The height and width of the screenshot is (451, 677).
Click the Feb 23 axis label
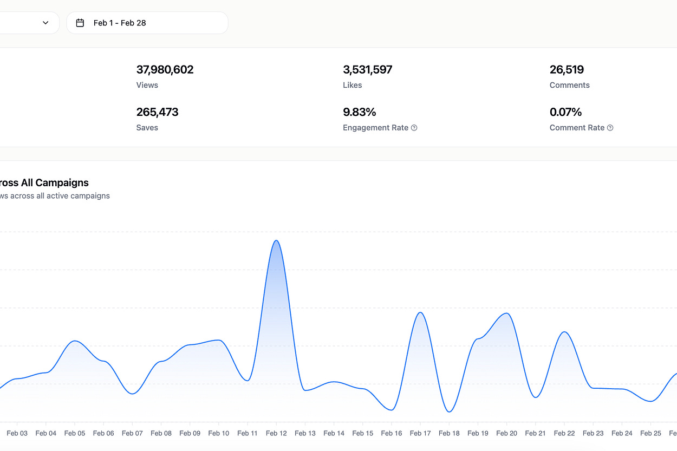[593, 433]
